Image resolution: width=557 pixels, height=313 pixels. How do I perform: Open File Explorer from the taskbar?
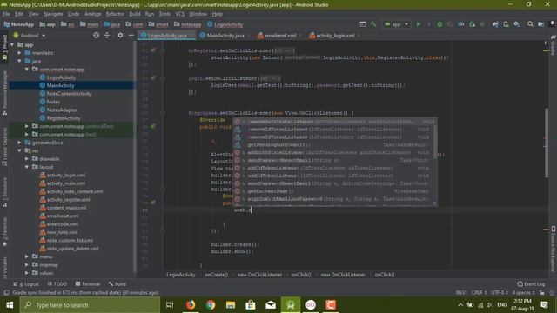click(x=231, y=305)
